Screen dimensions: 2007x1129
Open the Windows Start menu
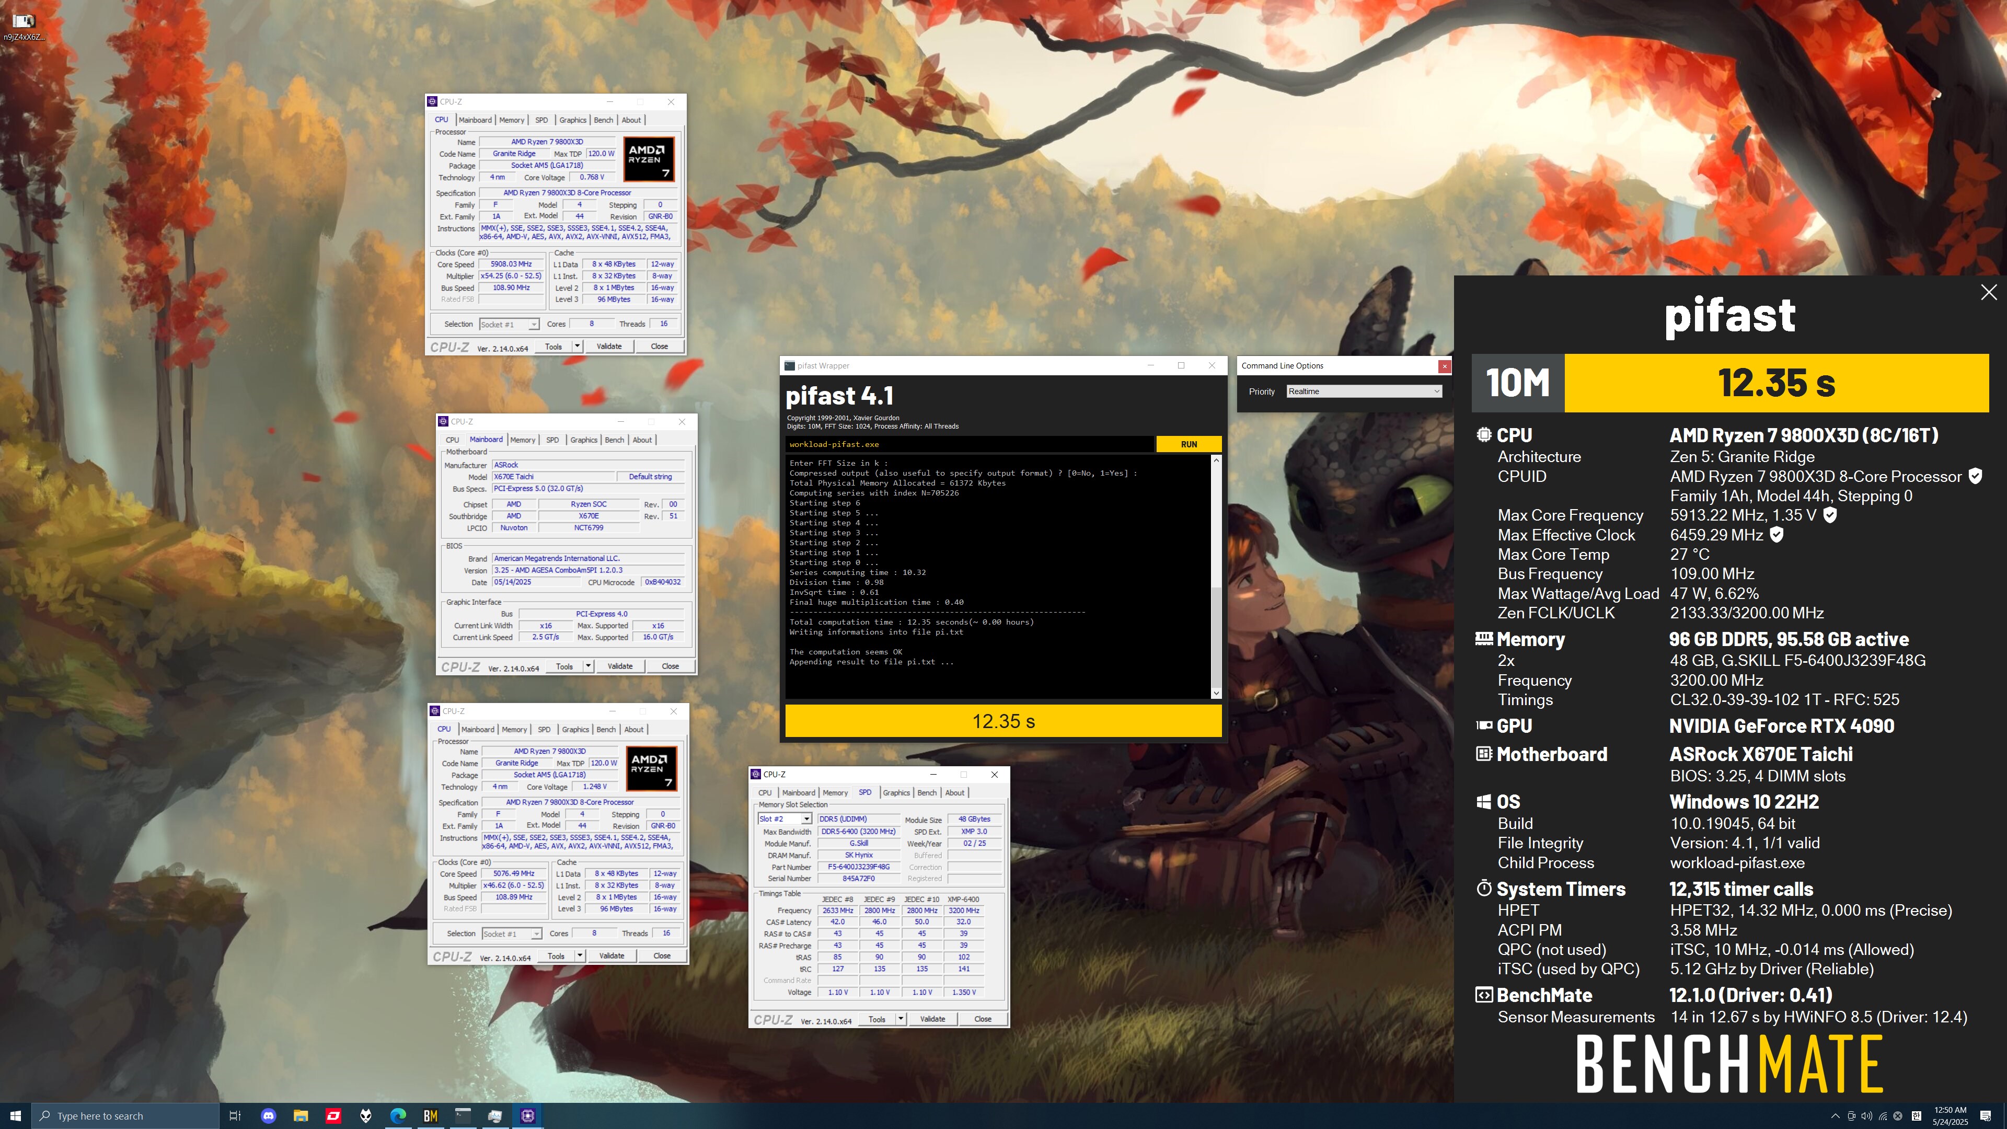[16, 1116]
